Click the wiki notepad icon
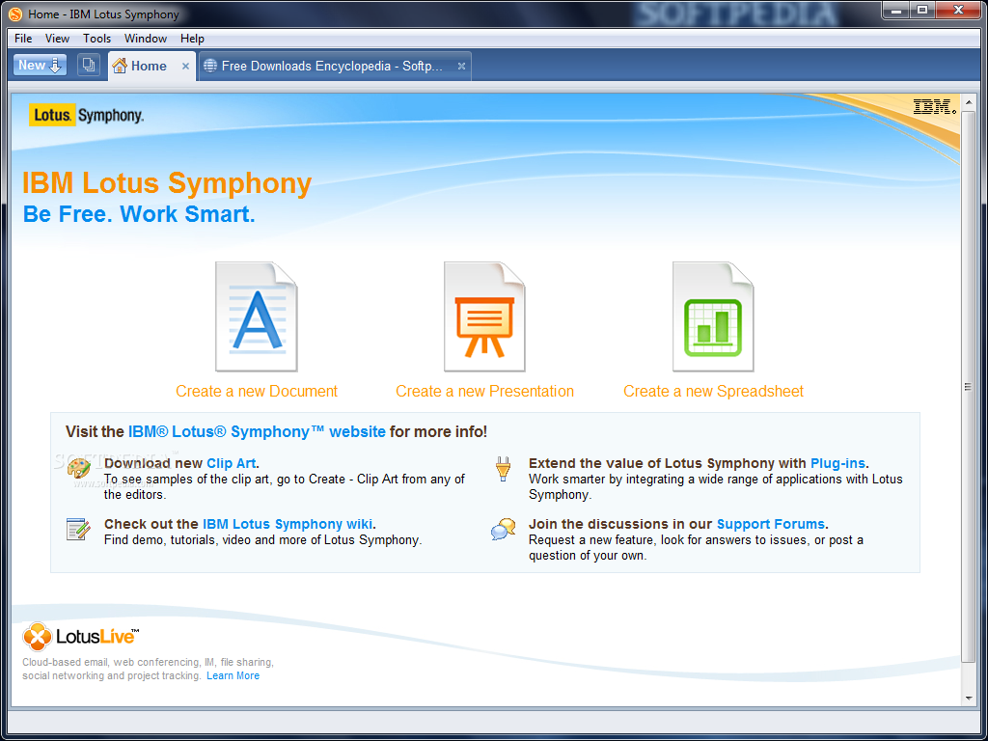Viewport: 988px width, 741px height. click(x=79, y=530)
